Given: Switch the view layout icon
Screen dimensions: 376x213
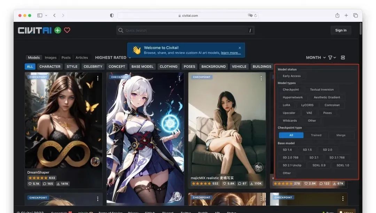Looking at the screenshot, I should point(343,57).
